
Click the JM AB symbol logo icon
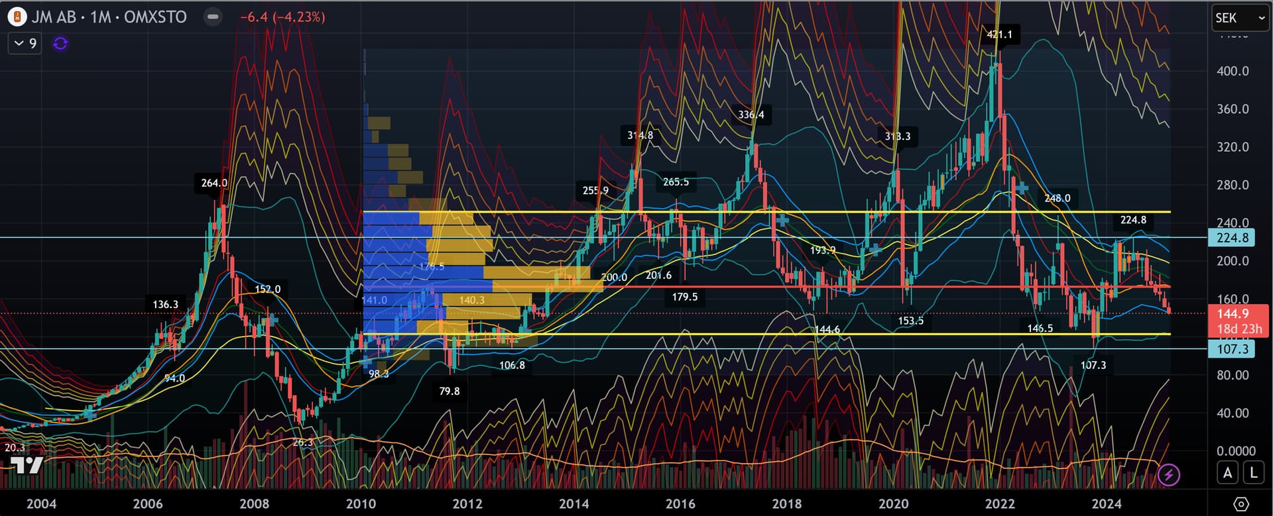(x=17, y=17)
